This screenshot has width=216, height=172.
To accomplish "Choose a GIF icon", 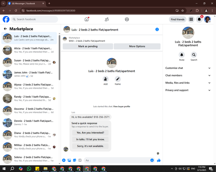I will click(80, 160).
